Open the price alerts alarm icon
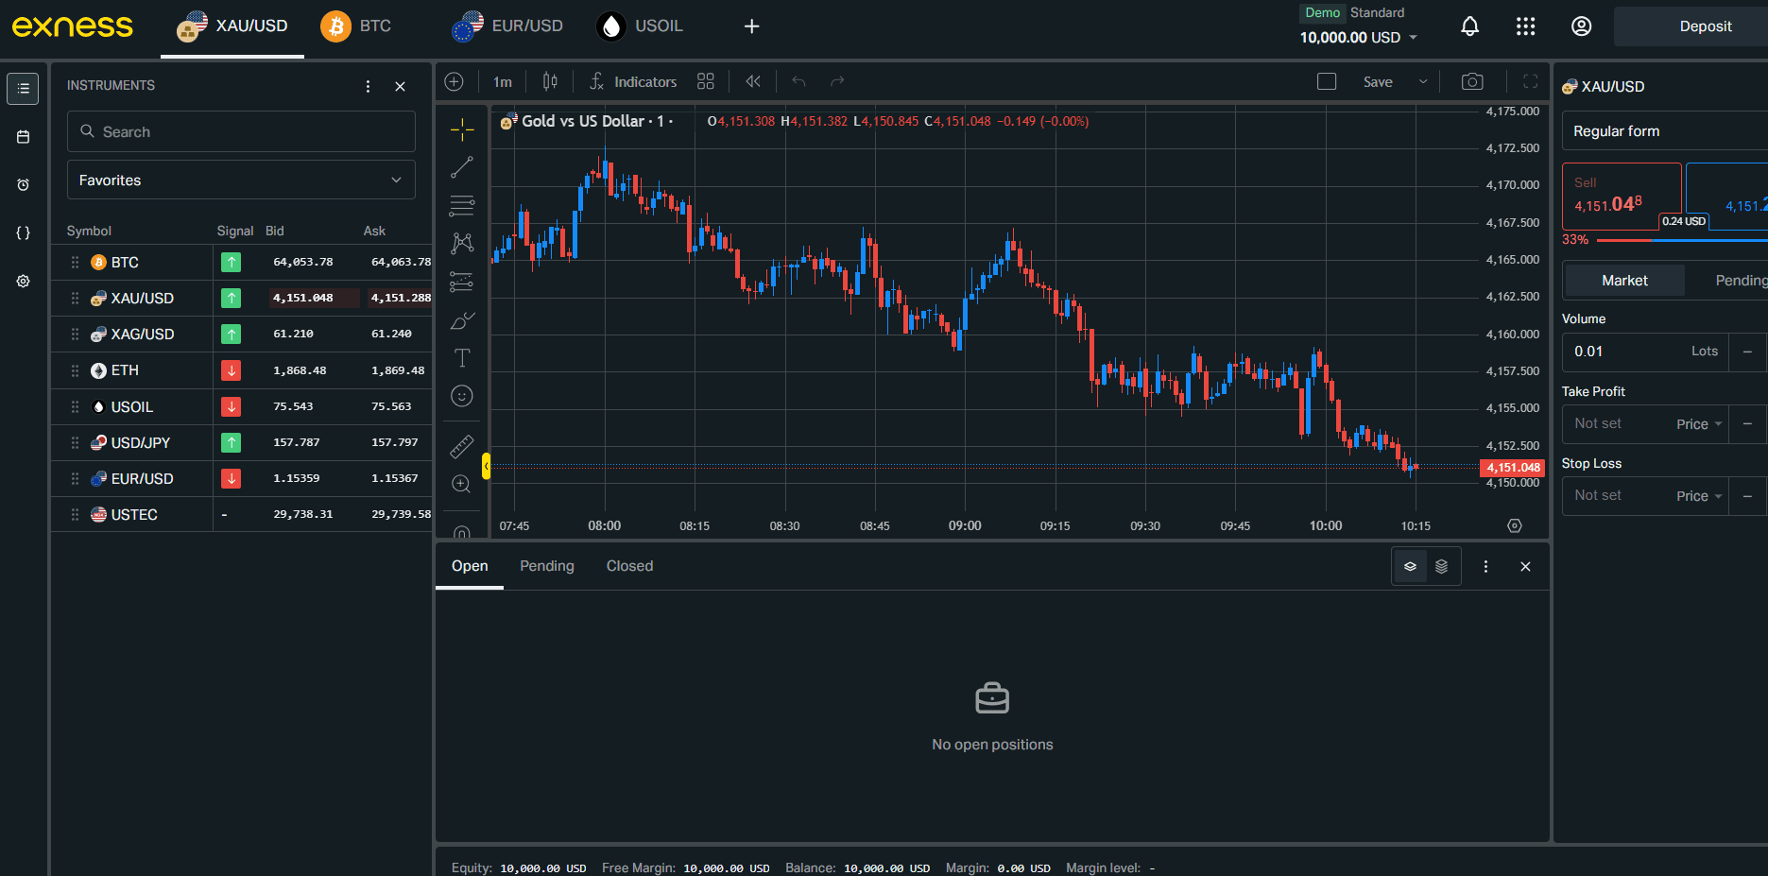Screen dimensions: 1768x876 point(23,185)
